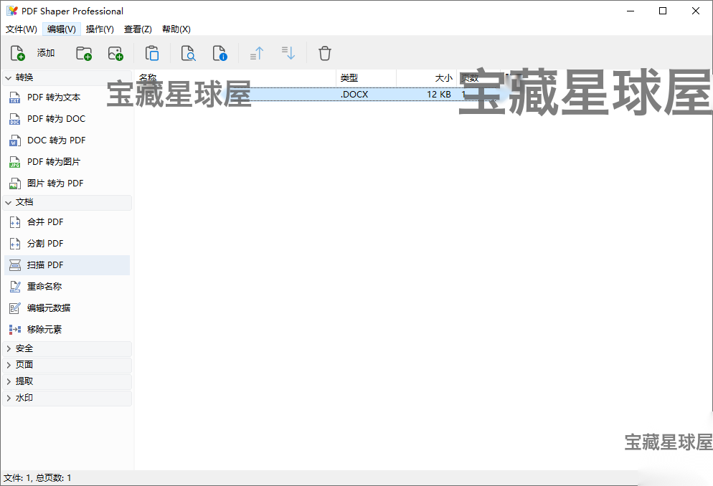Expand the 安全 section
This screenshot has width=713, height=486.
coord(67,348)
